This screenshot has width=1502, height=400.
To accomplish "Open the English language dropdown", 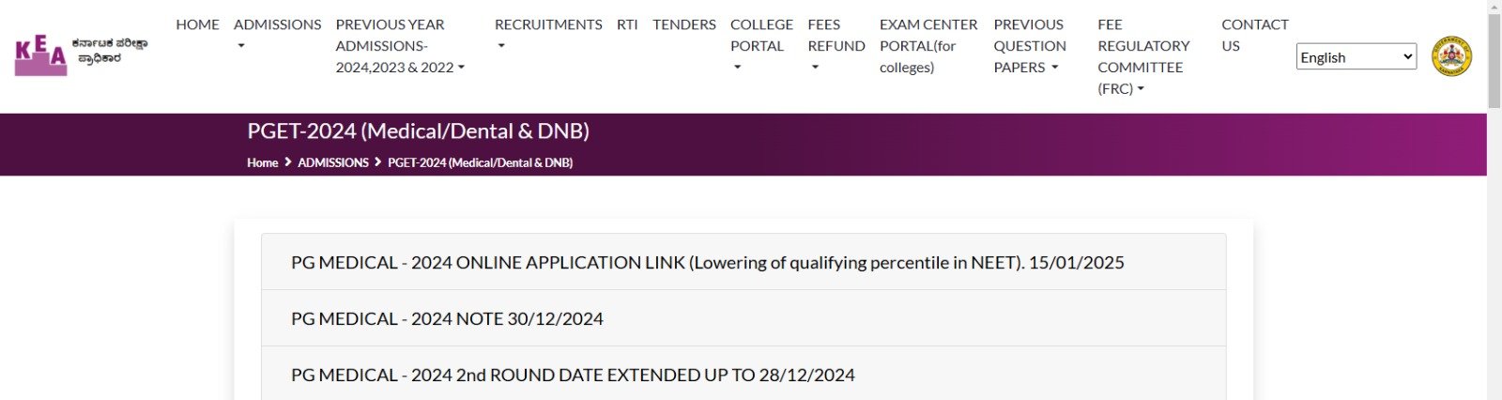I will point(1356,57).
